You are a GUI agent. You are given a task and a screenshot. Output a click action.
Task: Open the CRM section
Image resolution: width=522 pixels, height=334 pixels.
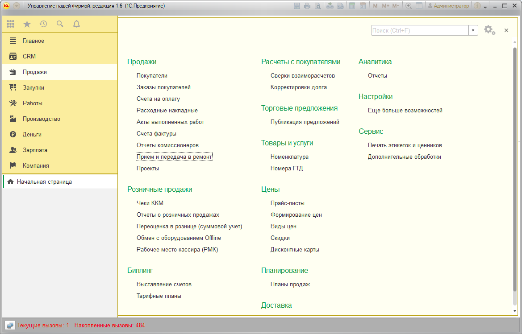pos(60,56)
